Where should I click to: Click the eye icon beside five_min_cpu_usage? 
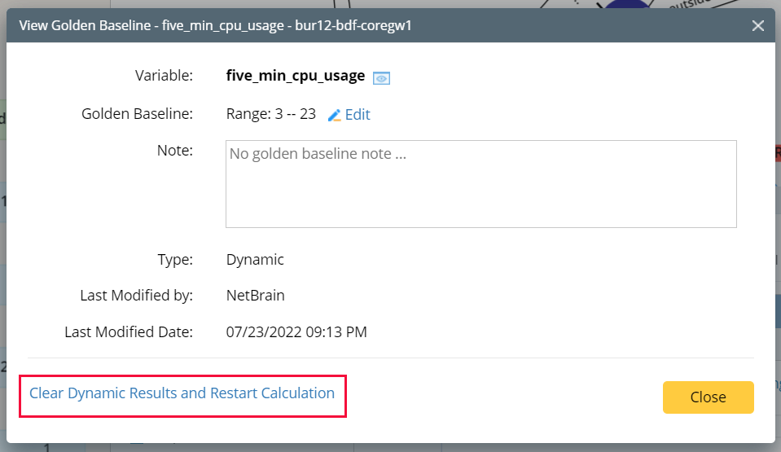click(x=381, y=78)
